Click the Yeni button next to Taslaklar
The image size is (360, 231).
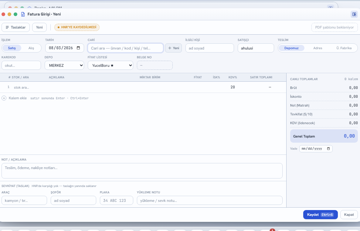click(39, 27)
